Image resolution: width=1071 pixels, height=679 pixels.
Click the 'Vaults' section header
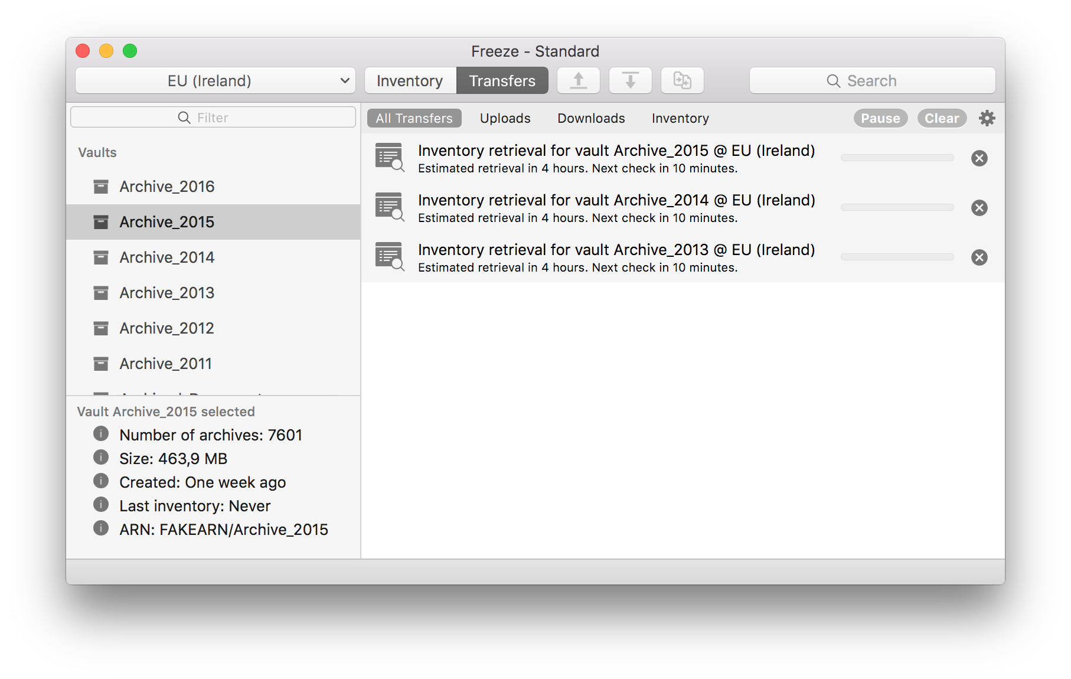(x=97, y=152)
